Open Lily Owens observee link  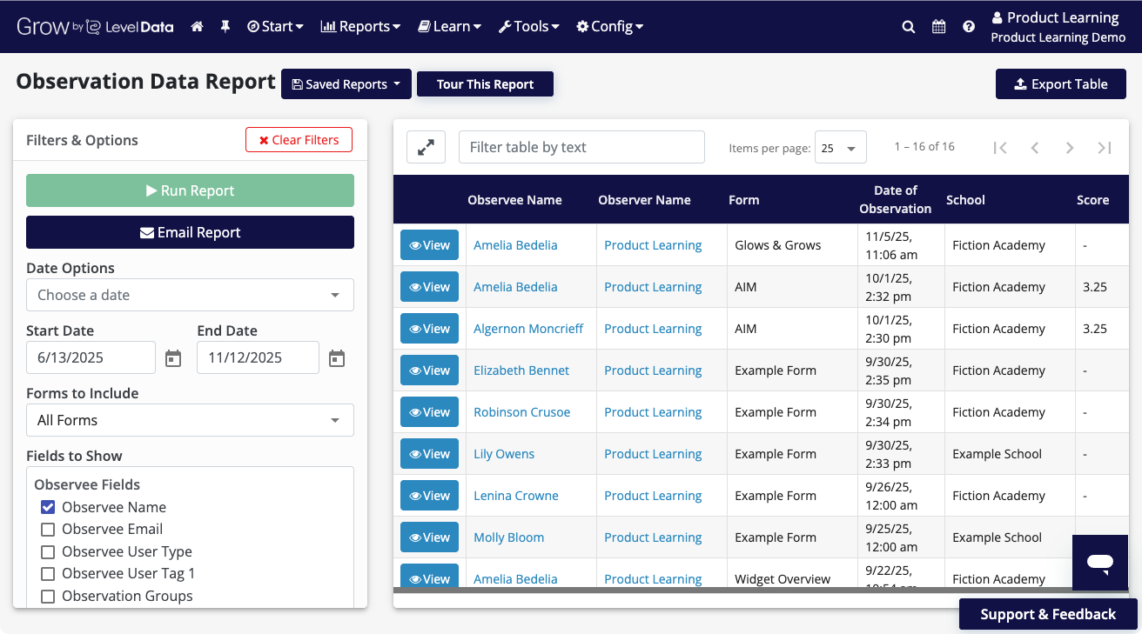pyautogui.click(x=504, y=454)
